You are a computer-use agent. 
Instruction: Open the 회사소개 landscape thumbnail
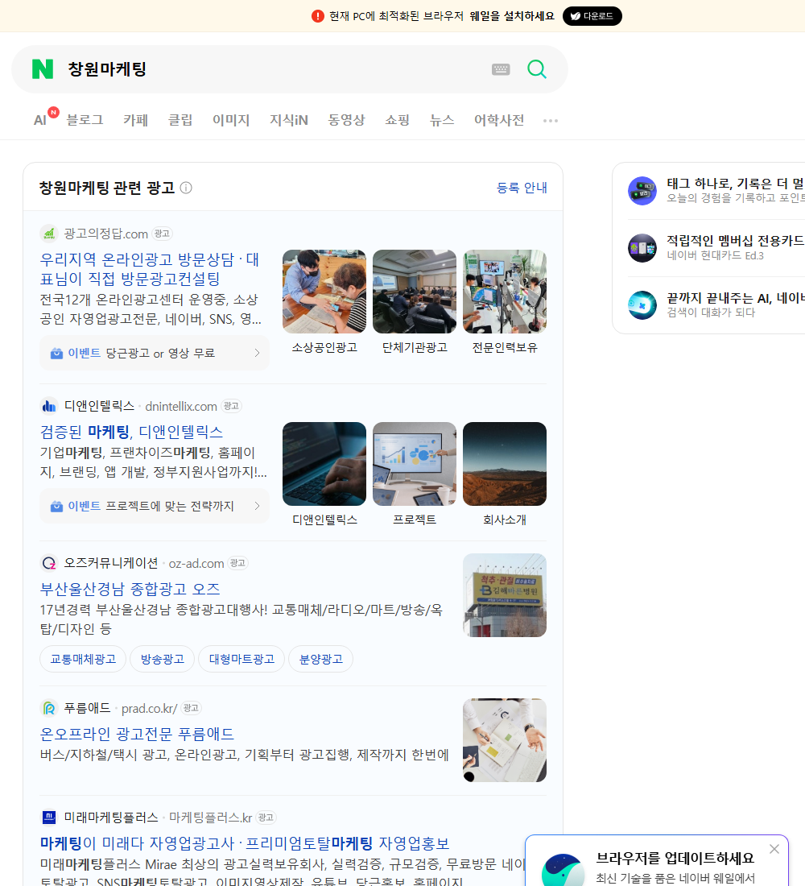(505, 464)
